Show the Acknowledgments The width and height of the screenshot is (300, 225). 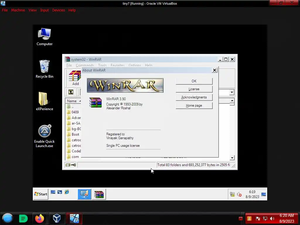(x=194, y=97)
